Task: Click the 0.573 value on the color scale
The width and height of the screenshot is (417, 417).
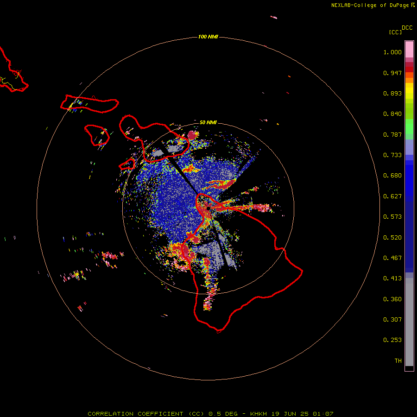Action: (392, 217)
